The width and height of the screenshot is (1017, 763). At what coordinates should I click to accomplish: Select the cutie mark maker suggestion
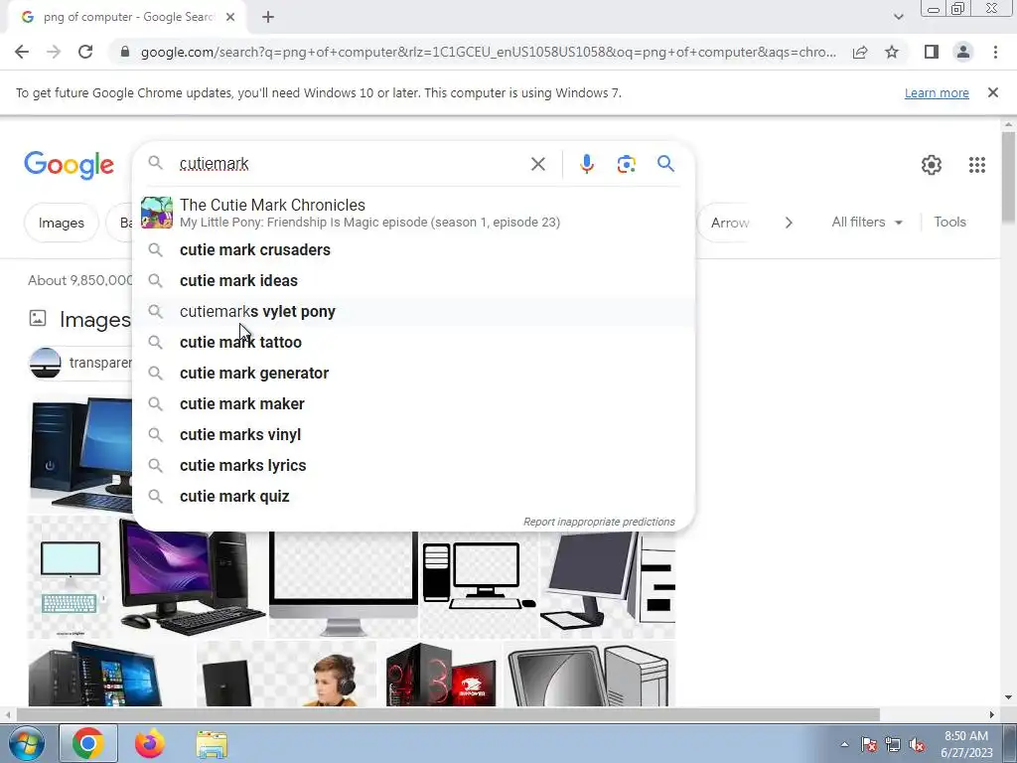413,403
